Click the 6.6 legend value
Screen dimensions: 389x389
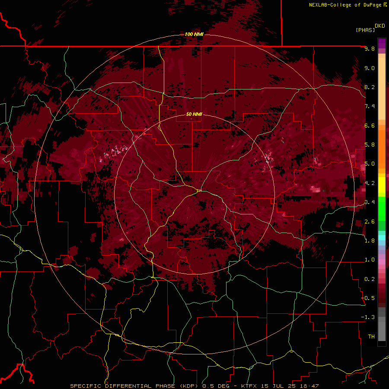(x=370, y=125)
